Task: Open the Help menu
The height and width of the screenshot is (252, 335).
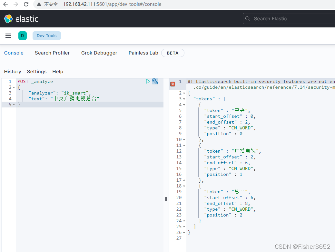Action: click(x=58, y=72)
